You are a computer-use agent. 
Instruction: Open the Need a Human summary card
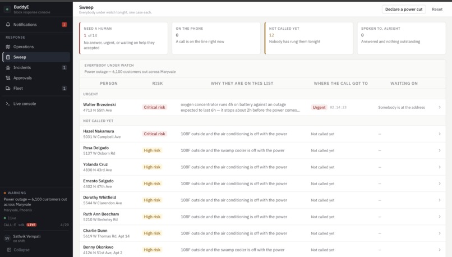point(123,38)
